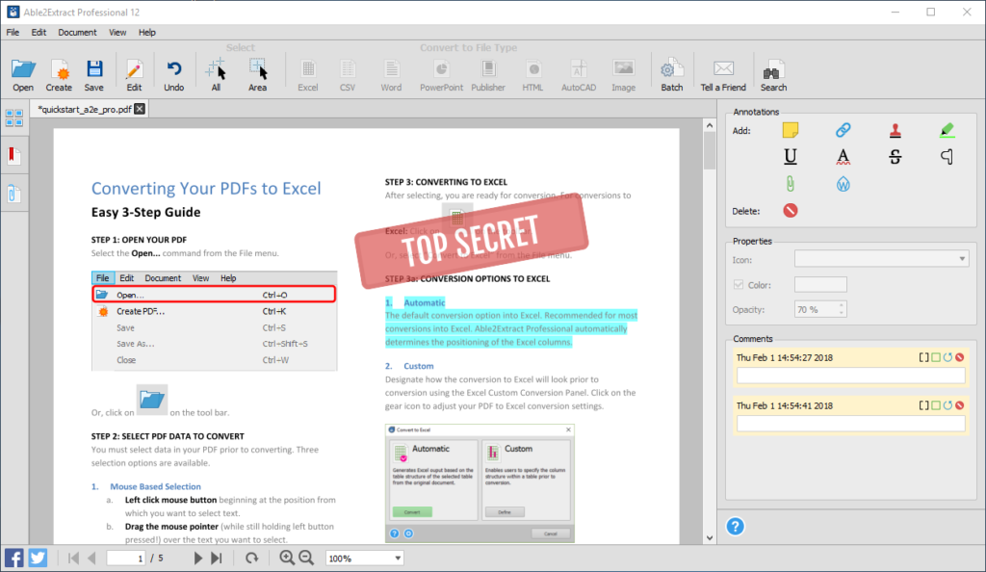Add a strikethrough annotation

tap(895, 157)
